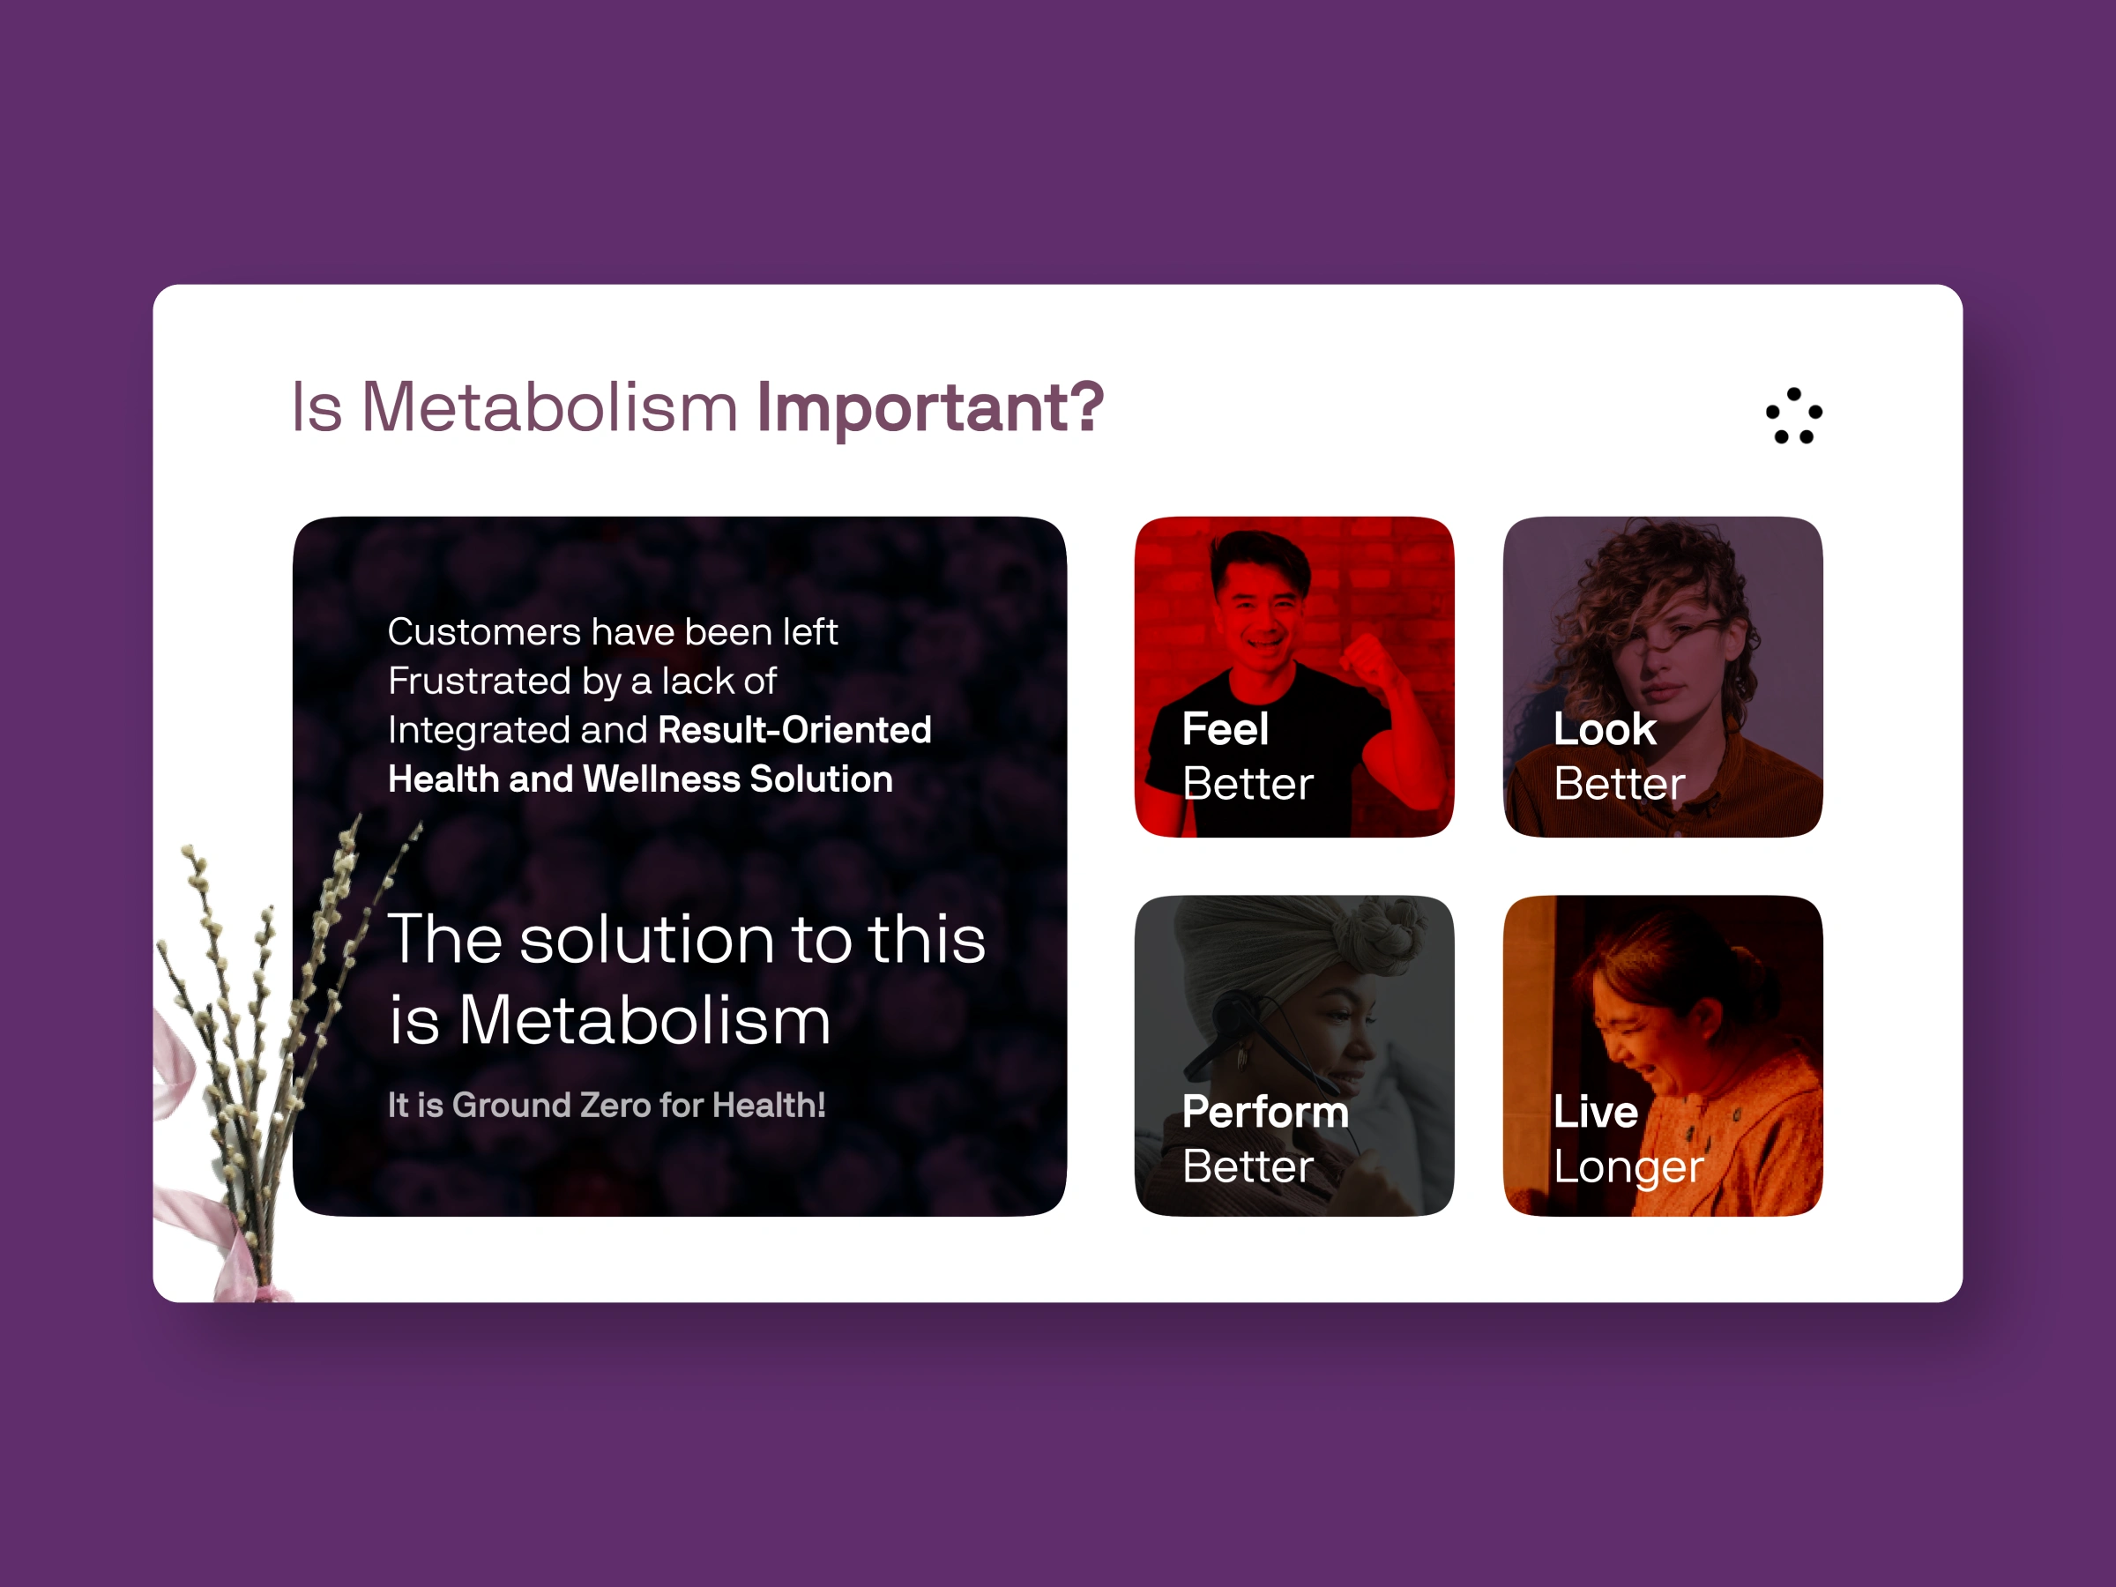Select the "Look Better" card label

point(1618,756)
